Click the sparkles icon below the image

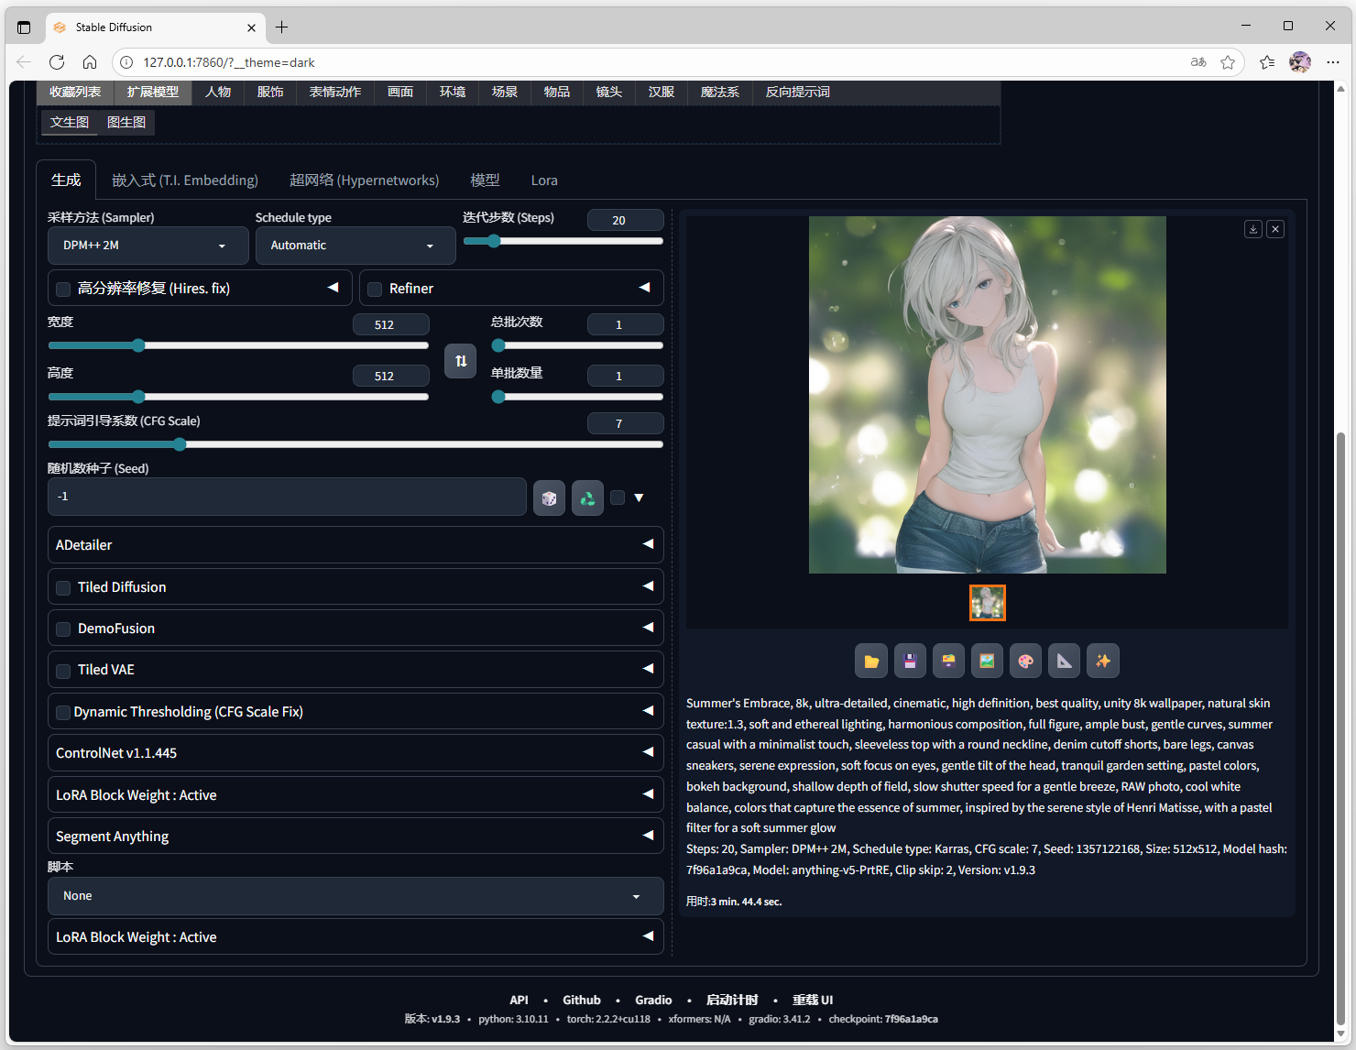pyautogui.click(x=1102, y=661)
